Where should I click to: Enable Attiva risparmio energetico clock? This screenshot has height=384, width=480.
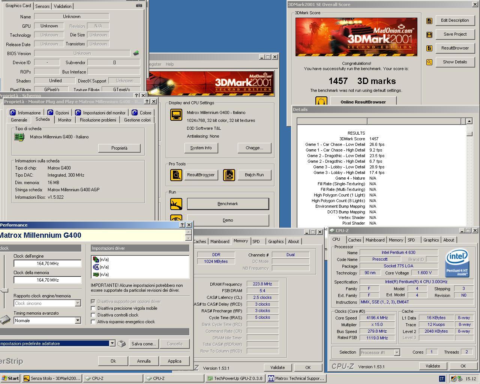coord(93,322)
